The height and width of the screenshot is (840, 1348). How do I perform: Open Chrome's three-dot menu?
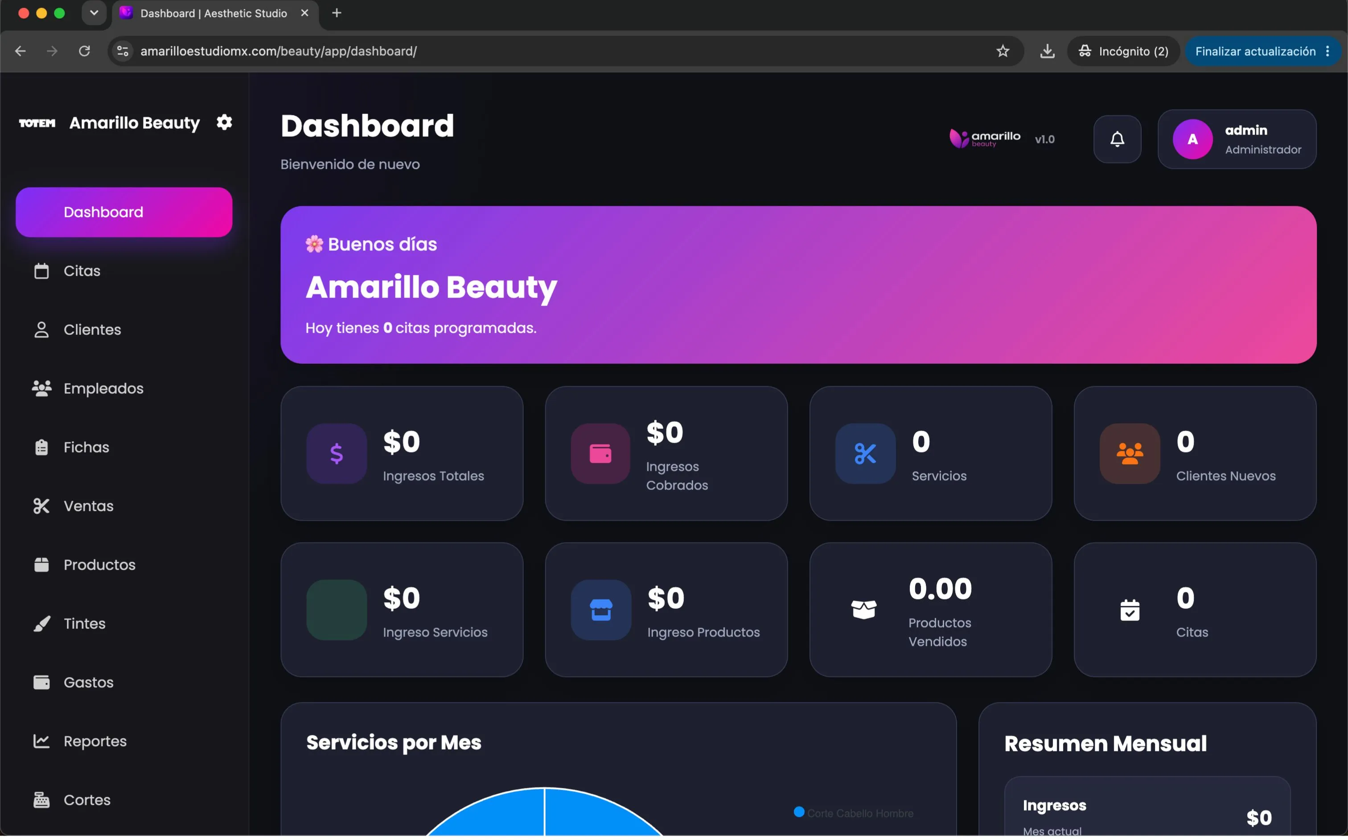1327,51
